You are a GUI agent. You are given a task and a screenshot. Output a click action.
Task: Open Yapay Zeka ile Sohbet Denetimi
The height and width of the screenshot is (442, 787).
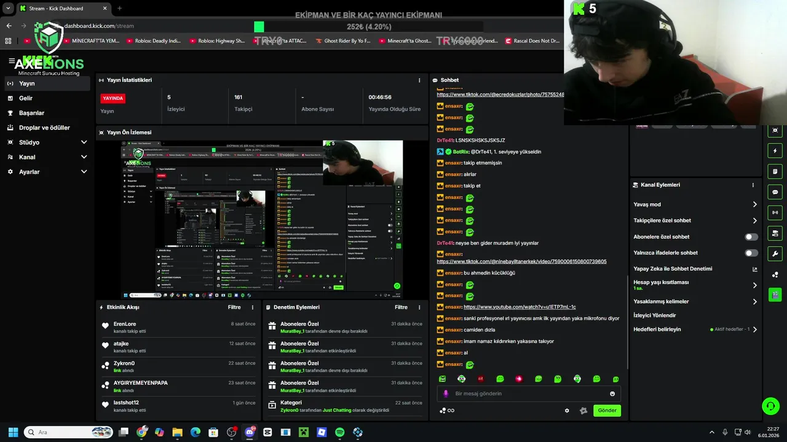pyautogui.click(x=695, y=269)
